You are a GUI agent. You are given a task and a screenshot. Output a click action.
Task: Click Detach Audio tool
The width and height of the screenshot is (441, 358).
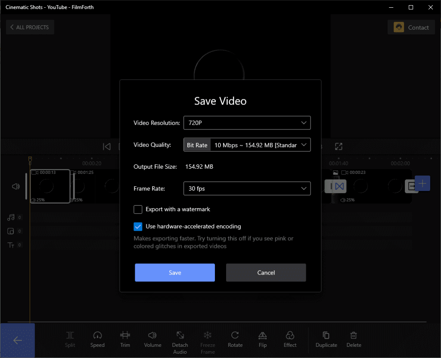click(x=180, y=343)
